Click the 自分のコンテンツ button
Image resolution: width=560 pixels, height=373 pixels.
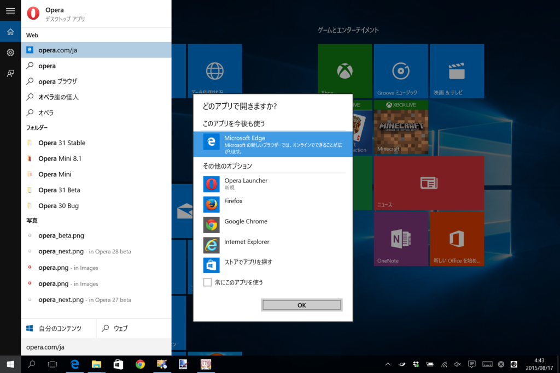(x=59, y=328)
